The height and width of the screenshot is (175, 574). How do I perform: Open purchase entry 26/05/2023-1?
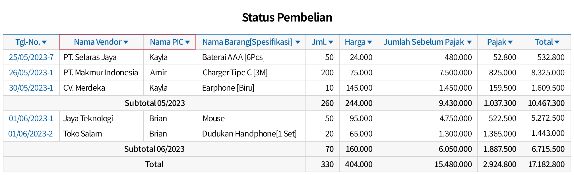coord(31,73)
